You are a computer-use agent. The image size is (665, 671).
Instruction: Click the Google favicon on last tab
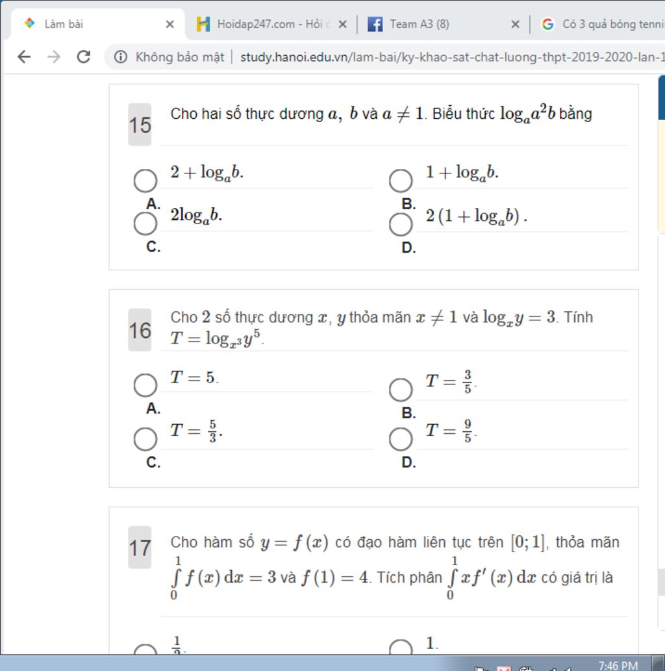(547, 24)
